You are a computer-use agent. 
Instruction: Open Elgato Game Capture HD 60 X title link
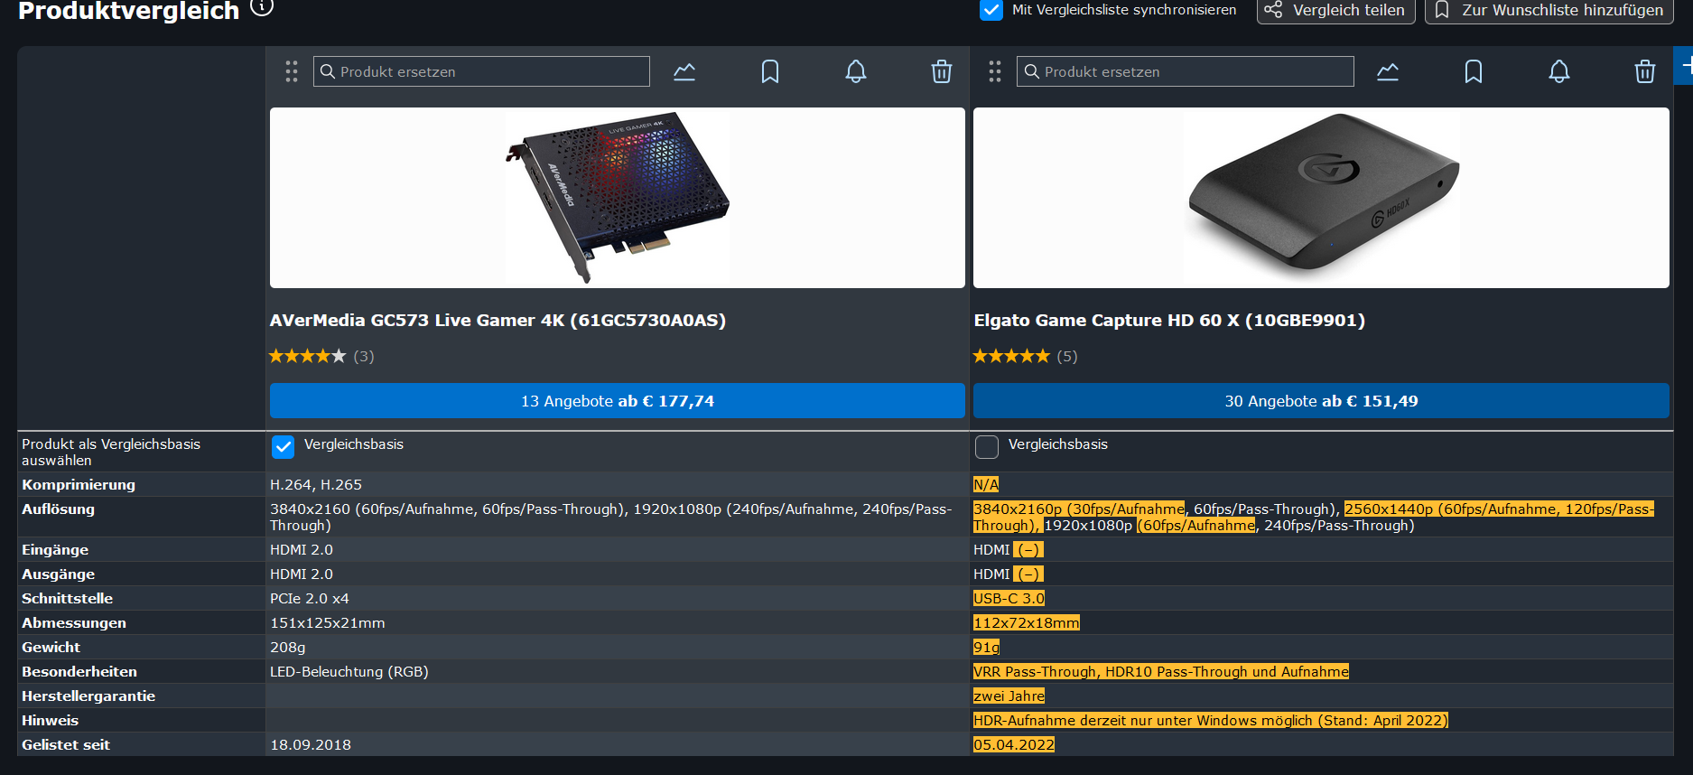click(x=1169, y=320)
